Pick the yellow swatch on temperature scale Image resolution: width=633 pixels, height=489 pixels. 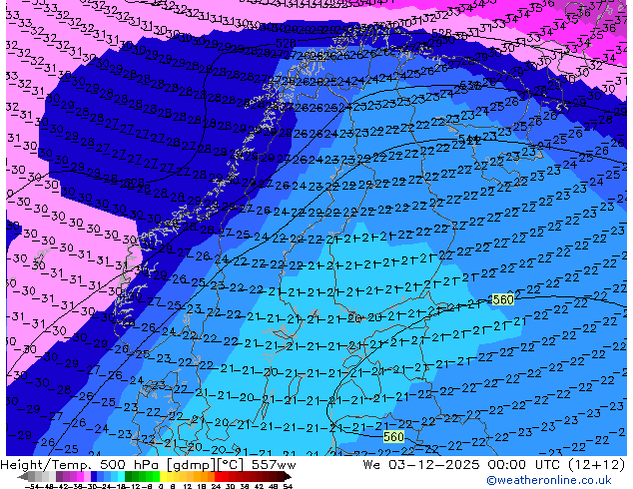tap(163, 476)
